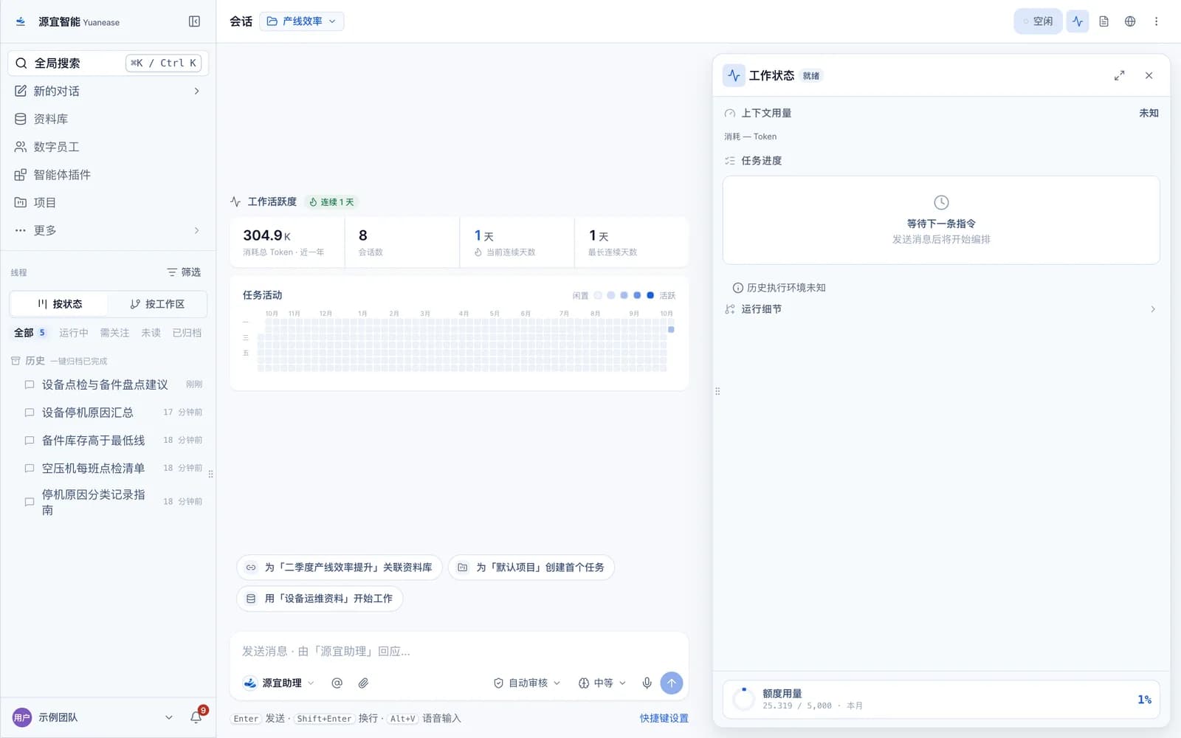Select the 运行中 thread tab

pos(74,333)
